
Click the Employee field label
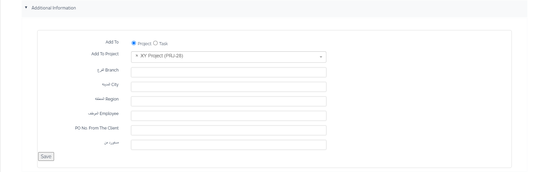(103, 114)
